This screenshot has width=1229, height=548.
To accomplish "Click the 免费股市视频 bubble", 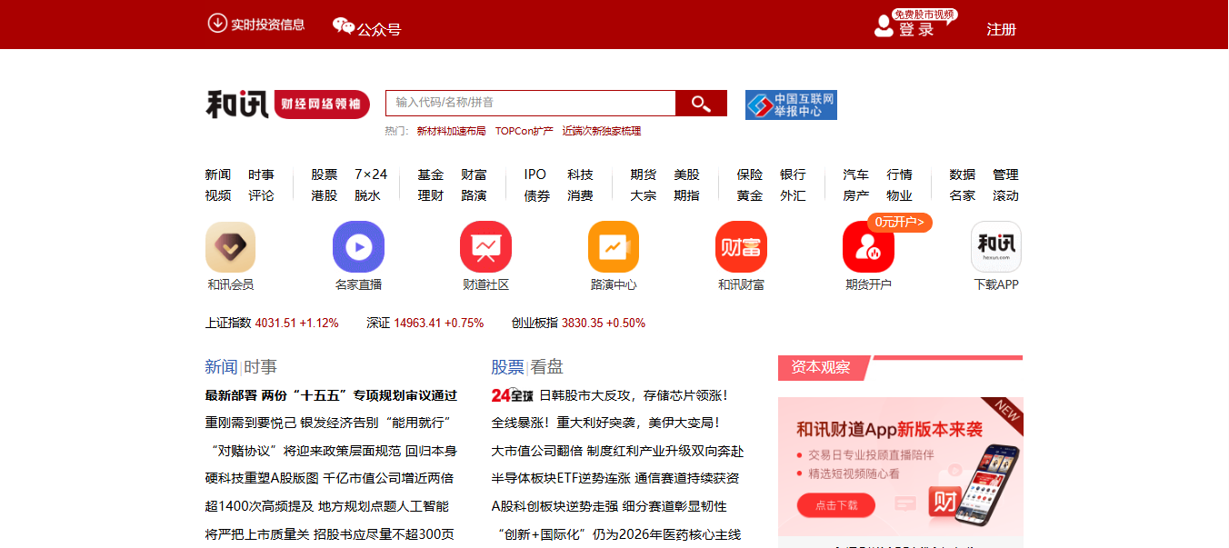I will pyautogui.click(x=924, y=15).
